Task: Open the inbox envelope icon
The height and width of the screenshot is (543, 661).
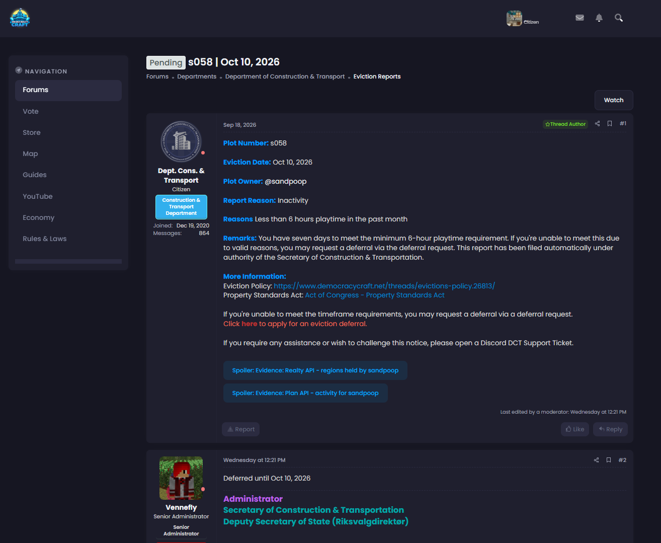Action: click(580, 18)
